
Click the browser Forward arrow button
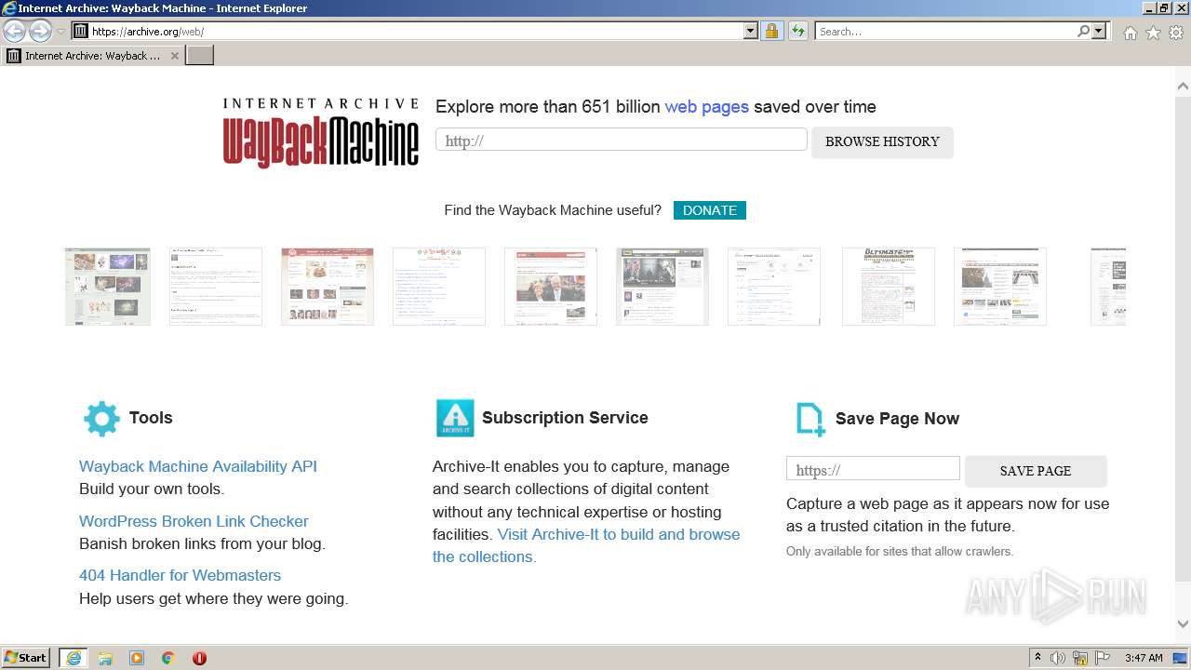[x=40, y=31]
